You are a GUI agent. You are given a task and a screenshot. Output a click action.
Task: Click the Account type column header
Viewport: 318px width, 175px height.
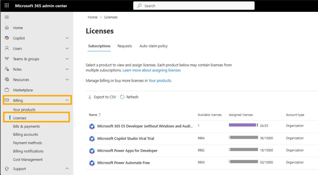(x=295, y=115)
